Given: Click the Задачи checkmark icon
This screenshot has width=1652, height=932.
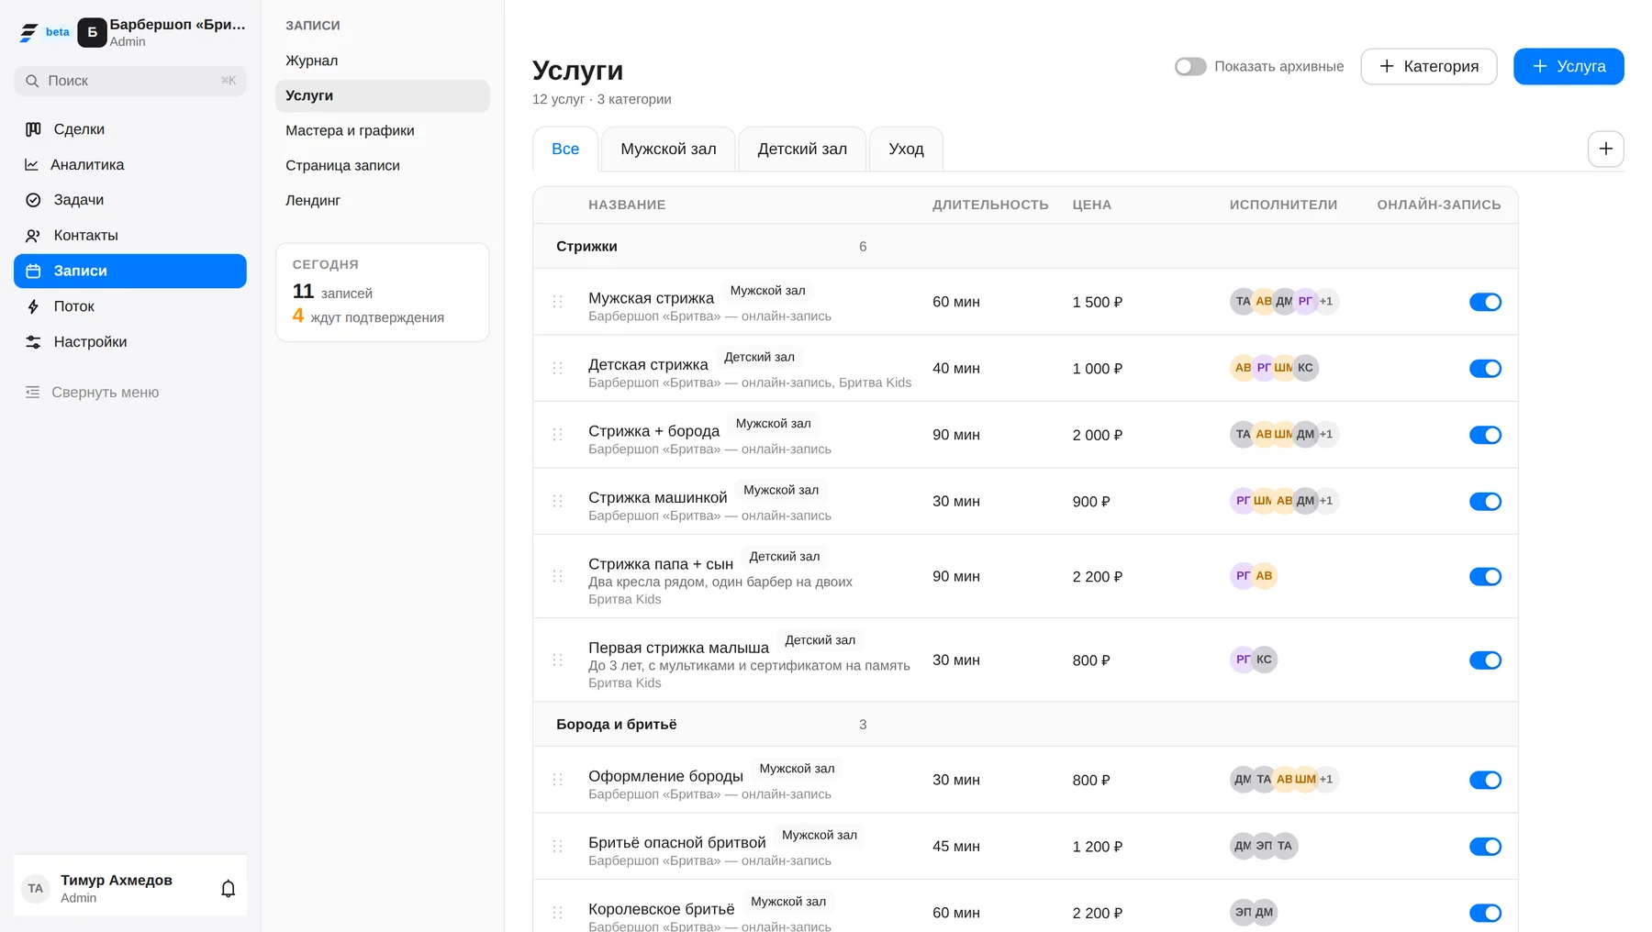Looking at the screenshot, I should 33,200.
